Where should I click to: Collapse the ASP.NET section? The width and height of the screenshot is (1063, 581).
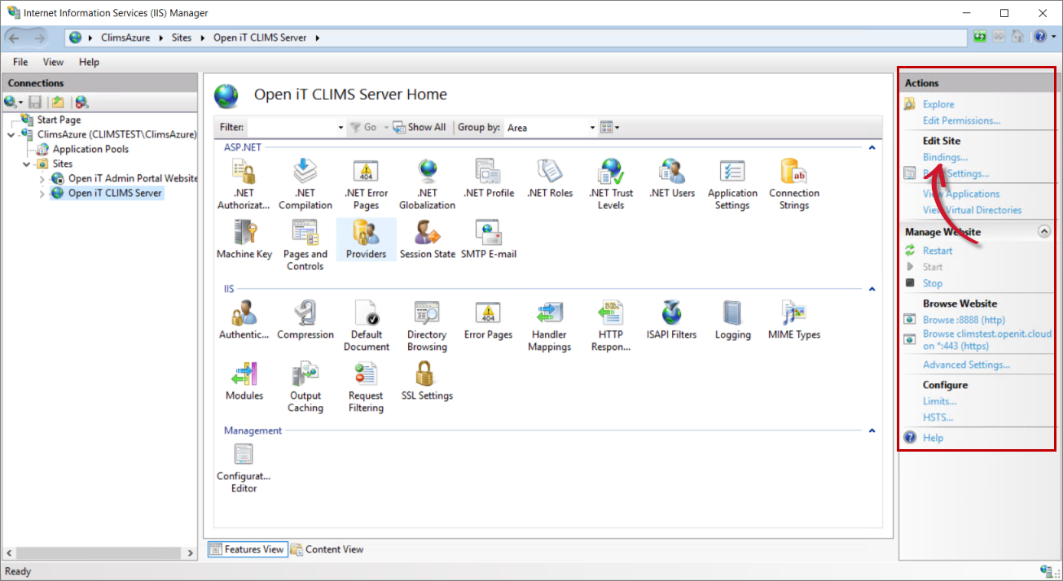[x=871, y=146]
